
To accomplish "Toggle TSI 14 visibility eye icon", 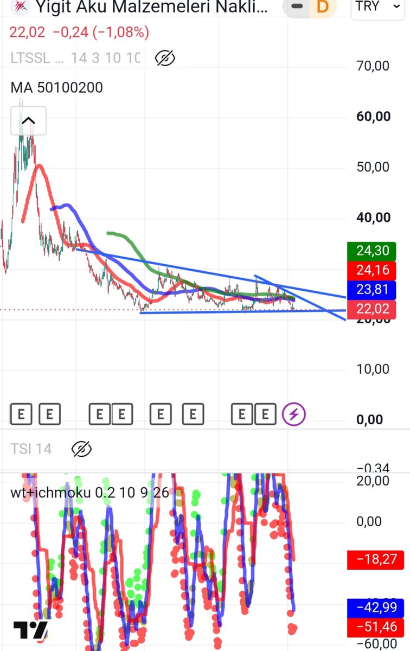I will click(81, 449).
